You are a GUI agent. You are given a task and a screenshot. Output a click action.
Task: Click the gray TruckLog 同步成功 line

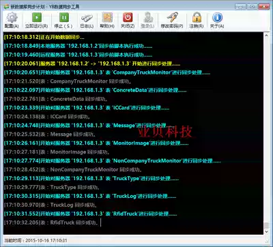point(51,205)
